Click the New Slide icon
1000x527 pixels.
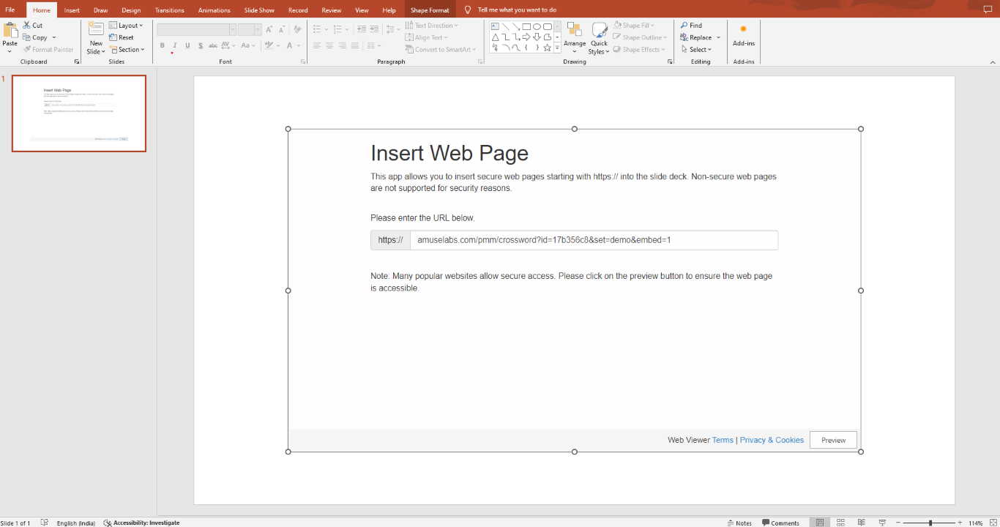point(96,29)
